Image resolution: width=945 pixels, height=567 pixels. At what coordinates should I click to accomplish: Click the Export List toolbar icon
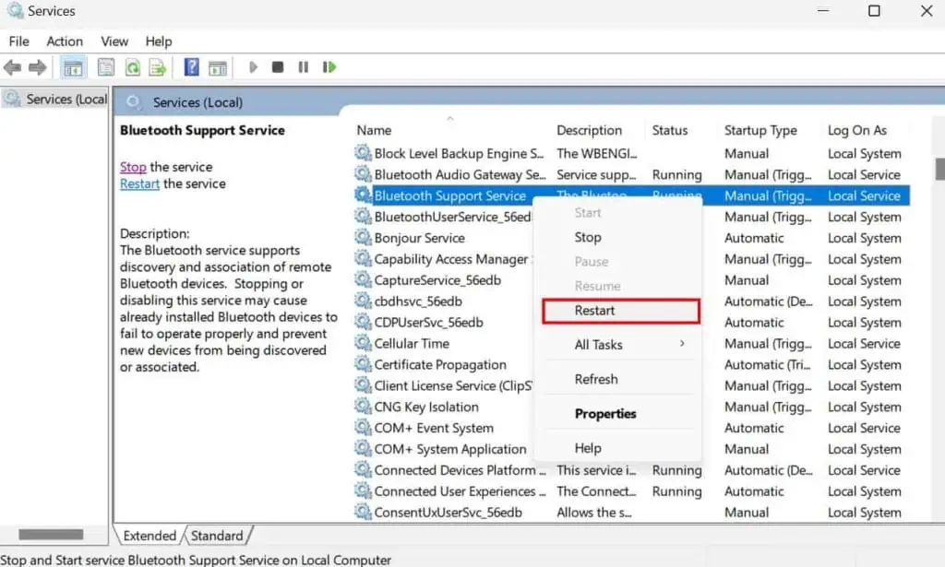(157, 66)
